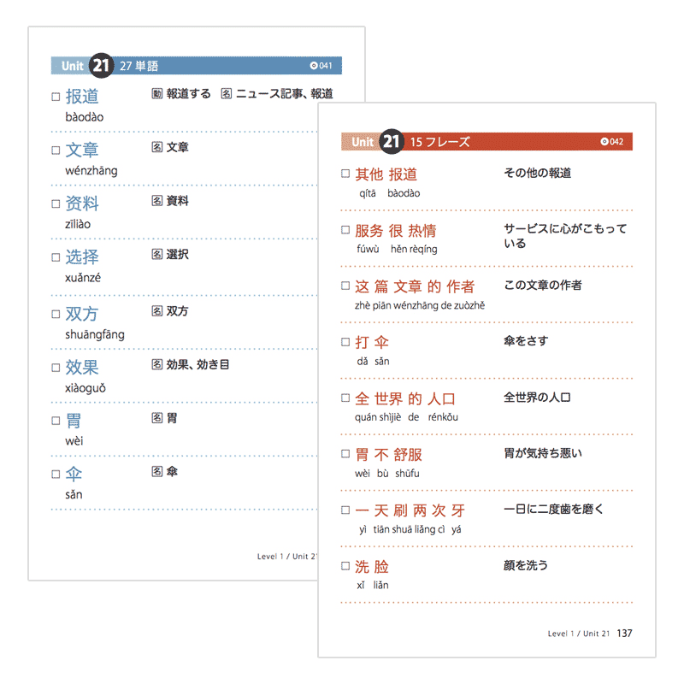Click the blue word 效果
This screenshot has width=684, height=684.
[x=82, y=368]
